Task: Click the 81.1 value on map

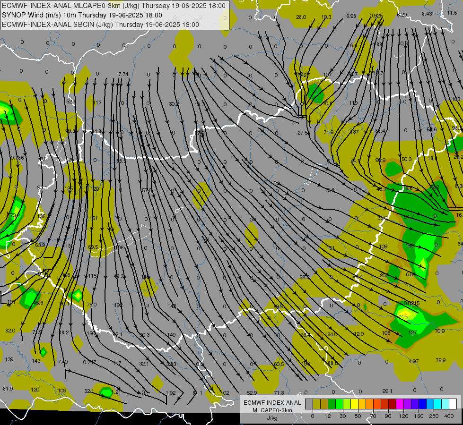Action: pos(197,393)
